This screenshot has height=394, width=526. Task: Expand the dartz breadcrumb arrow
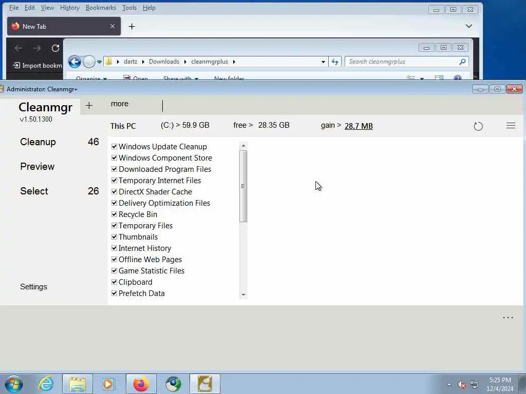coord(143,62)
